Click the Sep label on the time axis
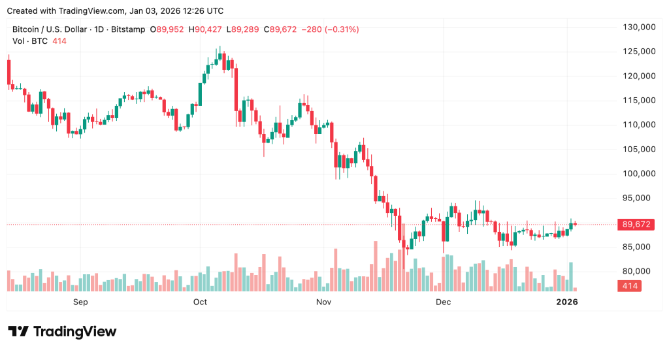 pos(80,302)
